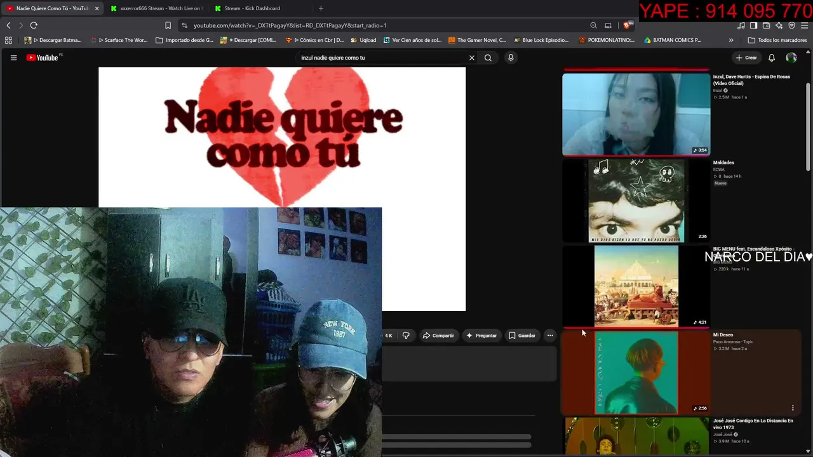Click the Compartir share button
Screen dimensions: 813x457
pyautogui.click(x=438, y=335)
